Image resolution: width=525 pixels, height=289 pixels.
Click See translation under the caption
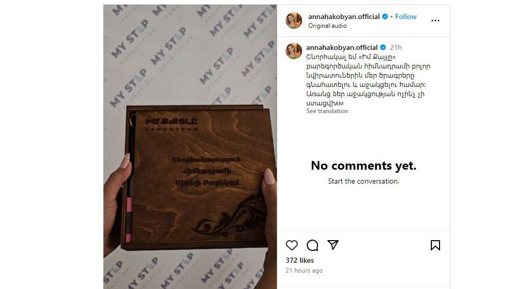pos(327,111)
